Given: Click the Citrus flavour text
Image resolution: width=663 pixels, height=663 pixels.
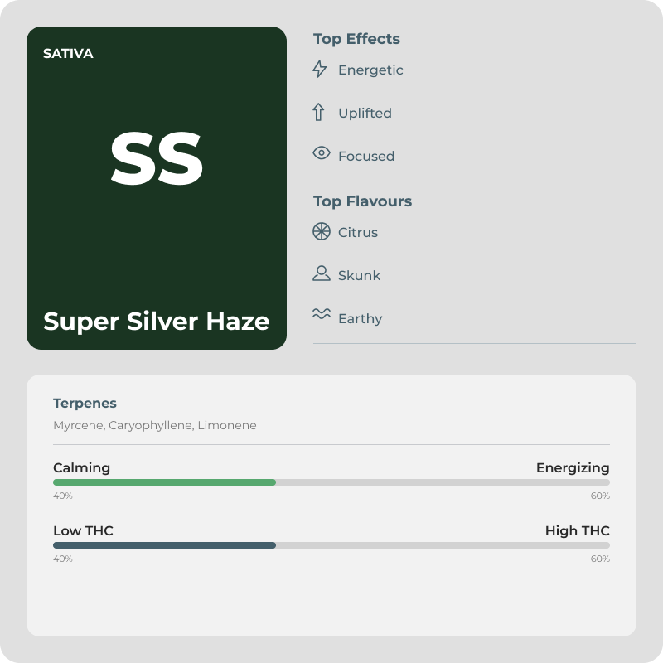Looking at the screenshot, I should pos(358,232).
